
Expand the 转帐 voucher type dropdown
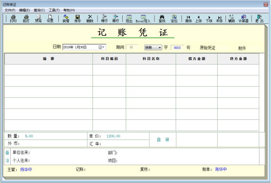pos(159,47)
